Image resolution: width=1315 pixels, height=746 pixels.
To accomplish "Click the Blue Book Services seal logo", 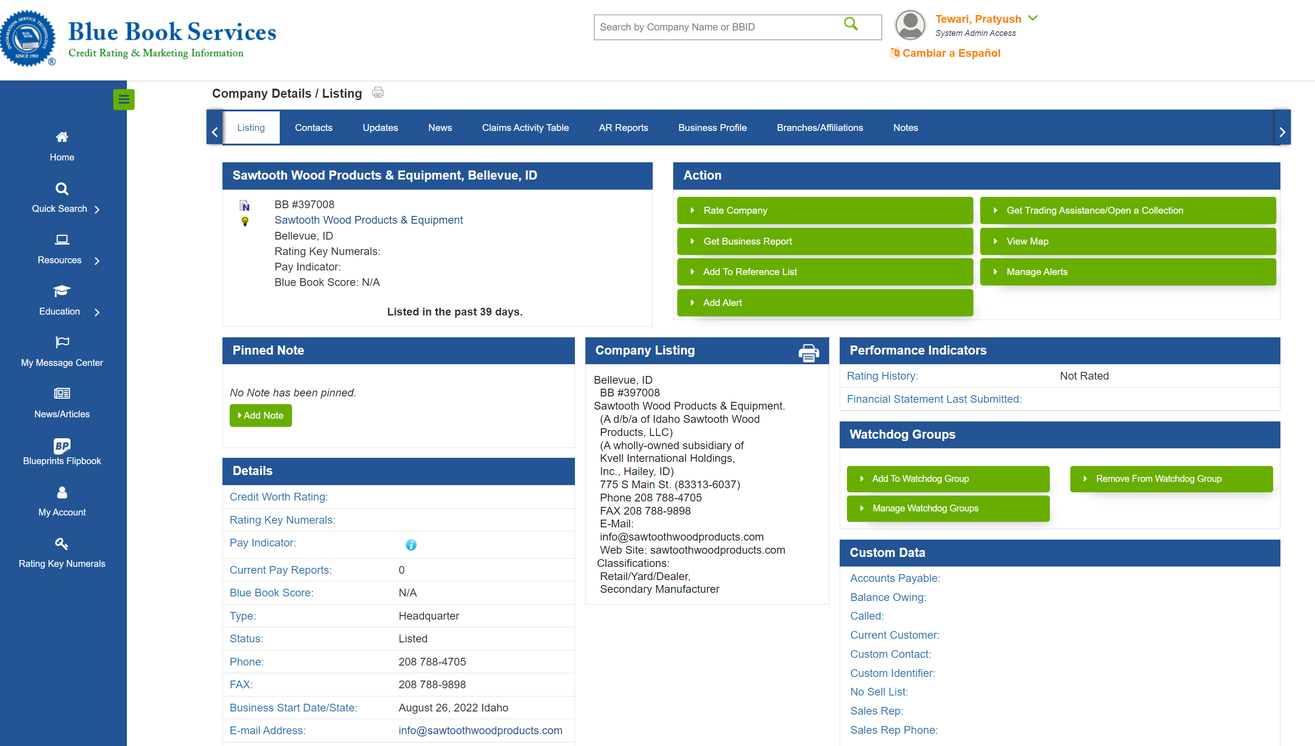I will [x=27, y=38].
